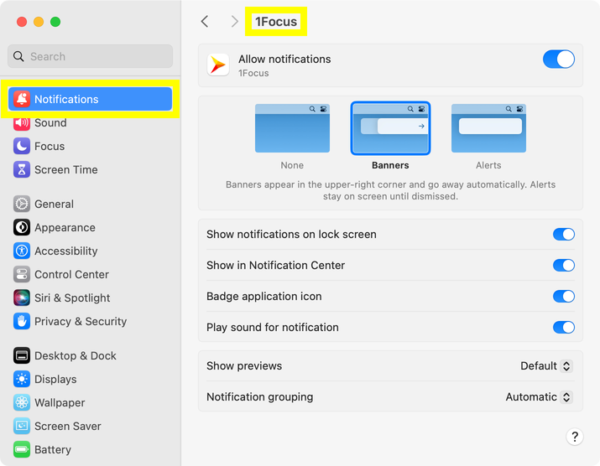Click the Siri & Spotlight icon

pyautogui.click(x=22, y=298)
